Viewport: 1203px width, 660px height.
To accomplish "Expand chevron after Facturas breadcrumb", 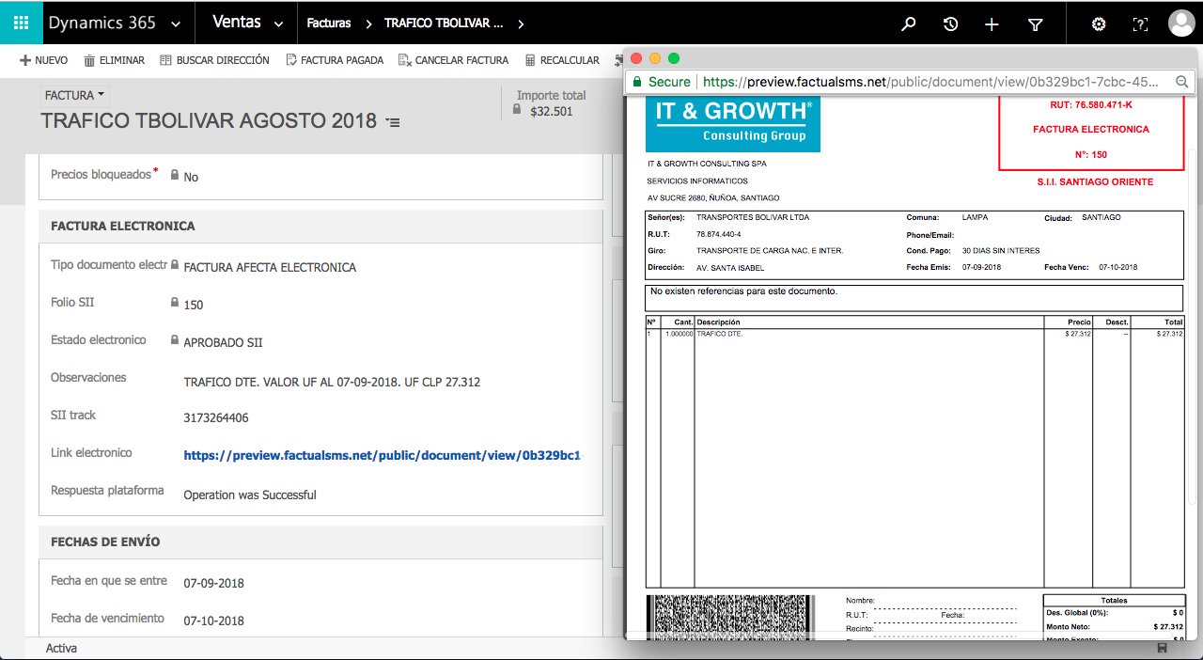I will pyautogui.click(x=367, y=24).
